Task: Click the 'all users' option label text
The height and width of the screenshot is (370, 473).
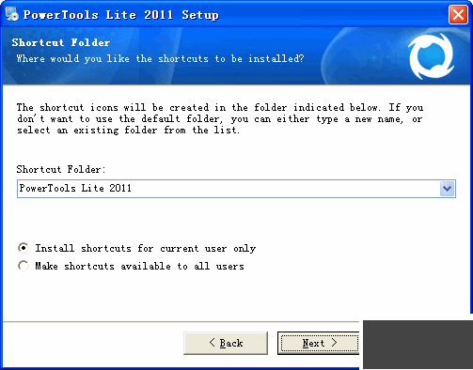Action: 139,267
